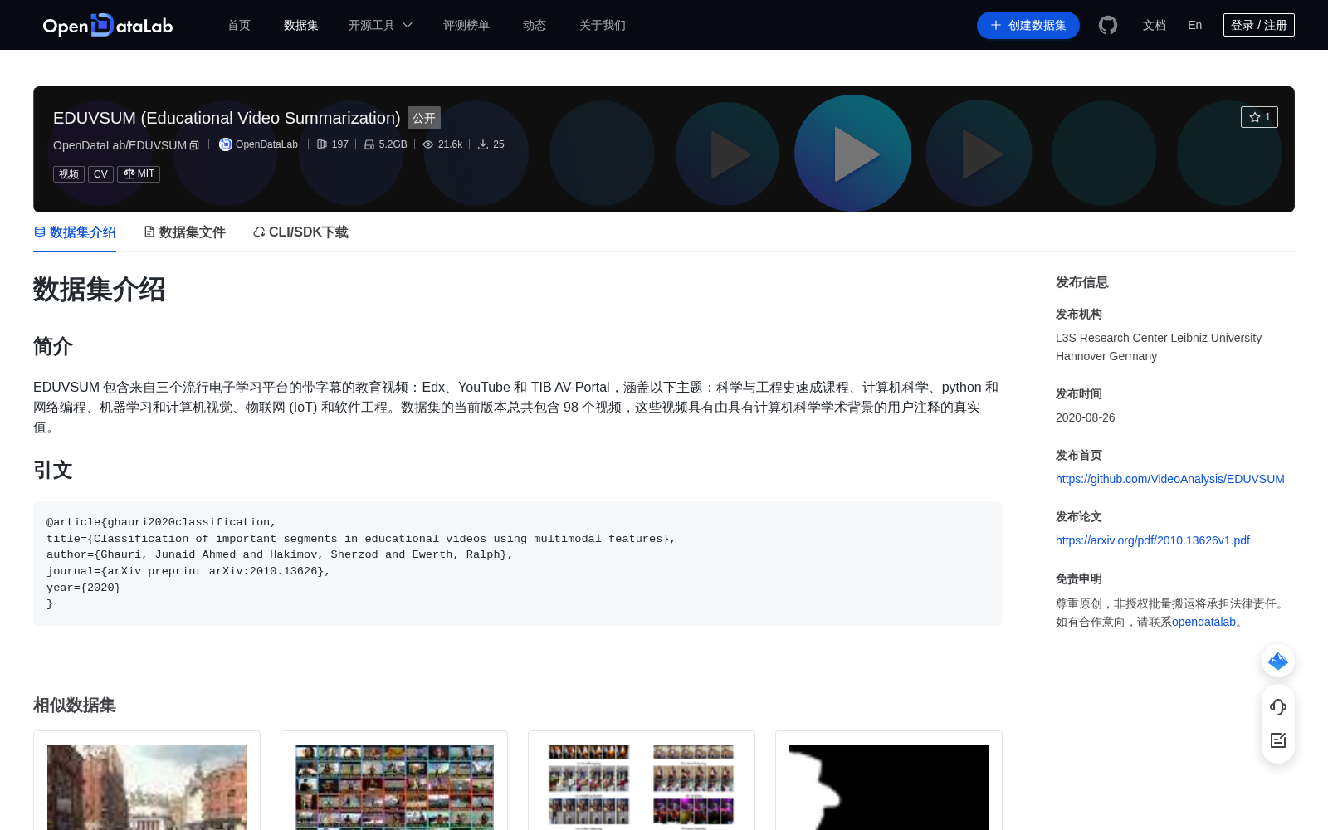Image resolution: width=1328 pixels, height=830 pixels.
Task: Open the second similar dataset colorful grid thumbnail
Action: click(x=394, y=787)
